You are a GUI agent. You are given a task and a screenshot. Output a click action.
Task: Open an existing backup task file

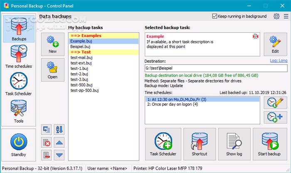(53, 70)
